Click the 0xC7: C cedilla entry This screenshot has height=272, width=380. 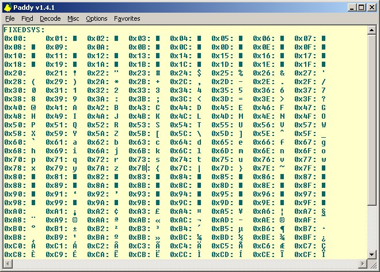(x=310, y=246)
